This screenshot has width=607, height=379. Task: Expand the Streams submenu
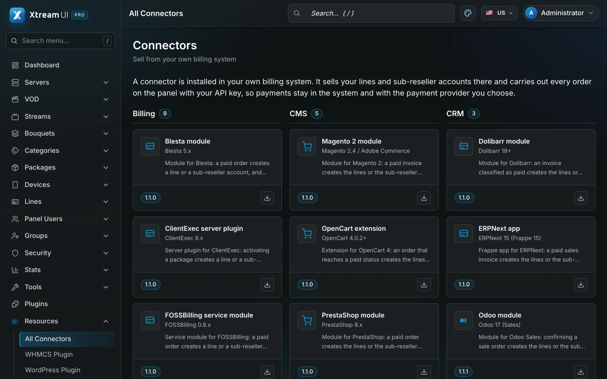tap(61, 117)
